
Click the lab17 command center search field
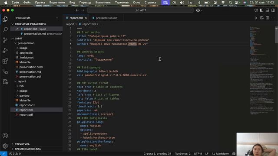pyautogui.click(x=140, y=10)
